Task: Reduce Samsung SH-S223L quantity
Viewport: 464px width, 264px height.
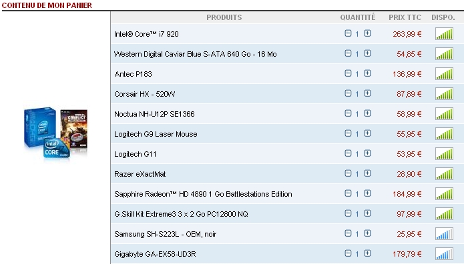Action: pyautogui.click(x=348, y=233)
